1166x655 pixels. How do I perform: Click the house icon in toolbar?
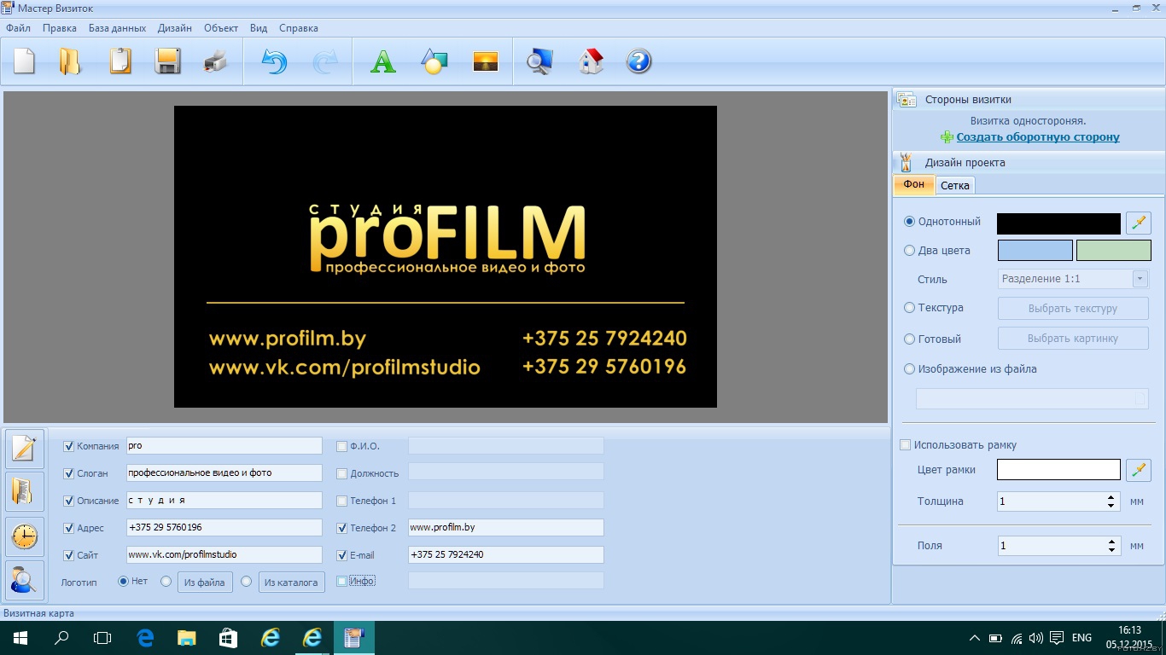pyautogui.click(x=591, y=62)
